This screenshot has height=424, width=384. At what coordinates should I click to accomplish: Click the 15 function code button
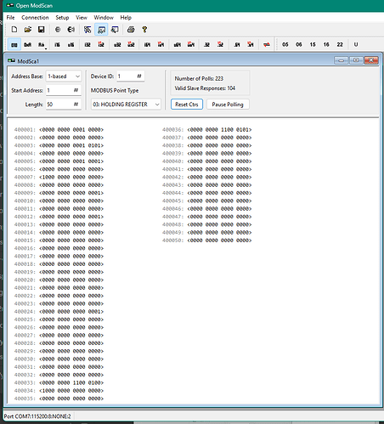[313, 44]
